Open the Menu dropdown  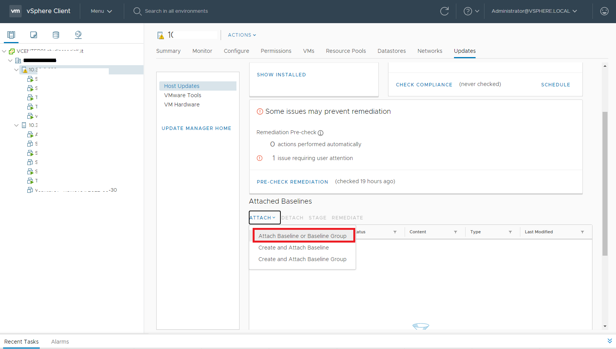101,11
